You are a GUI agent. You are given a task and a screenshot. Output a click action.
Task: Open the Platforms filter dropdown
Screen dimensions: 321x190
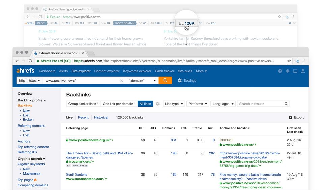click(x=198, y=104)
